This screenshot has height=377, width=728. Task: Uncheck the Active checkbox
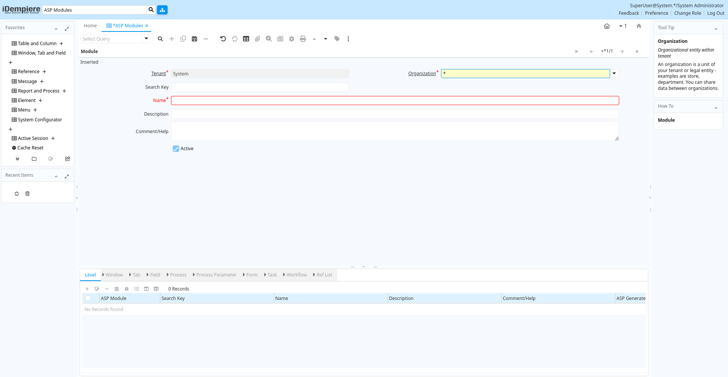click(x=176, y=149)
